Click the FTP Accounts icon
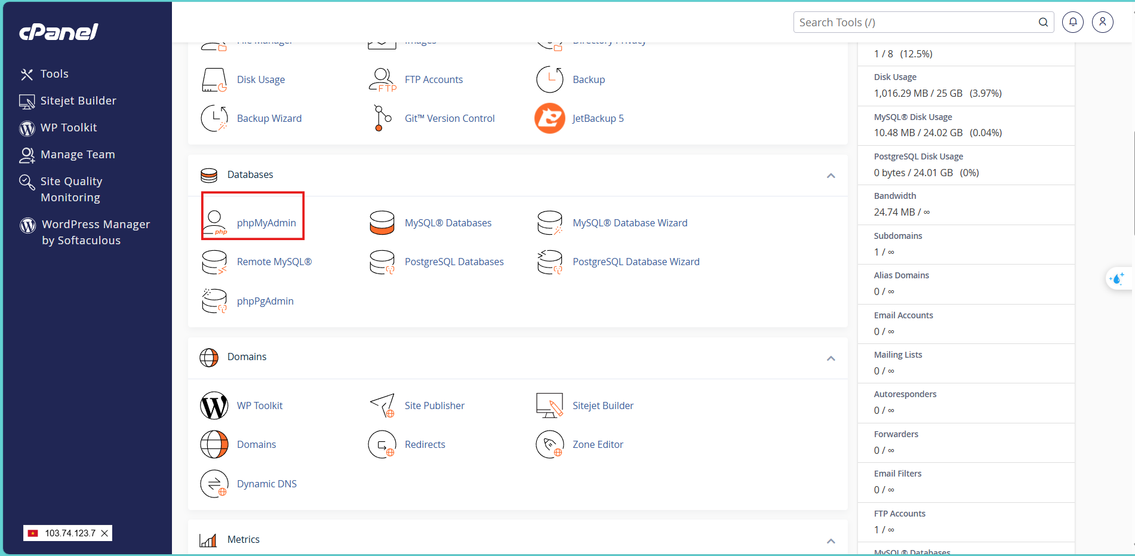Screen dimensions: 1135x556 (x=382, y=79)
